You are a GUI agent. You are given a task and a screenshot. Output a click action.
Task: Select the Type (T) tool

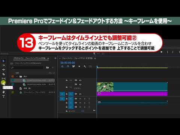pos(3,96)
